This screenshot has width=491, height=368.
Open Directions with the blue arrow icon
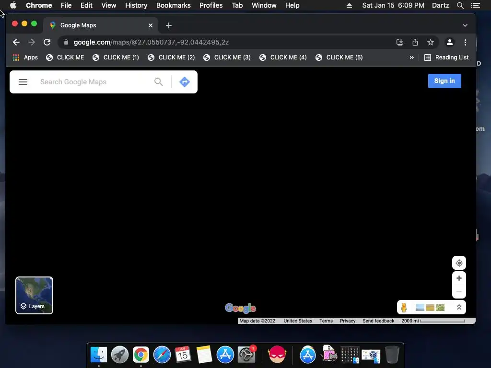(x=185, y=82)
